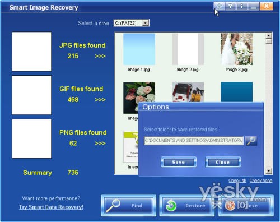Screen dimensions: 280x222
Task: Open the info about icon
Action: coord(242,6)
